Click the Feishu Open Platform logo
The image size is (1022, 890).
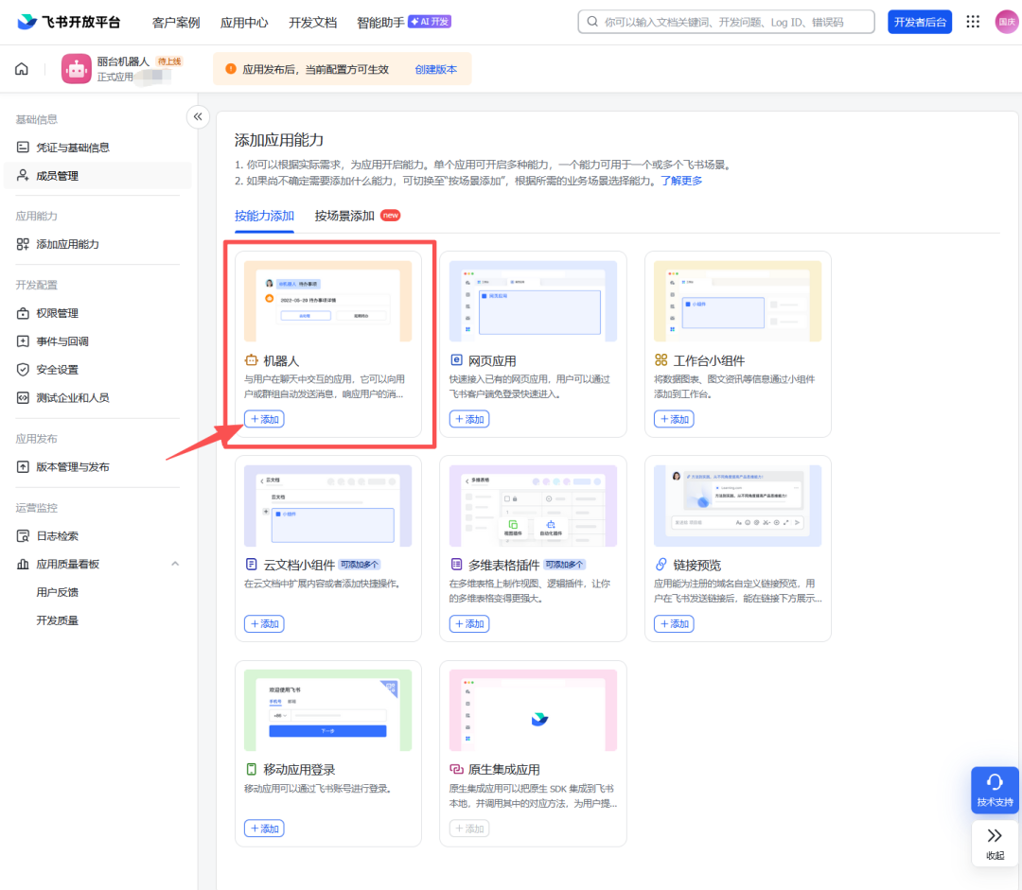68,22
